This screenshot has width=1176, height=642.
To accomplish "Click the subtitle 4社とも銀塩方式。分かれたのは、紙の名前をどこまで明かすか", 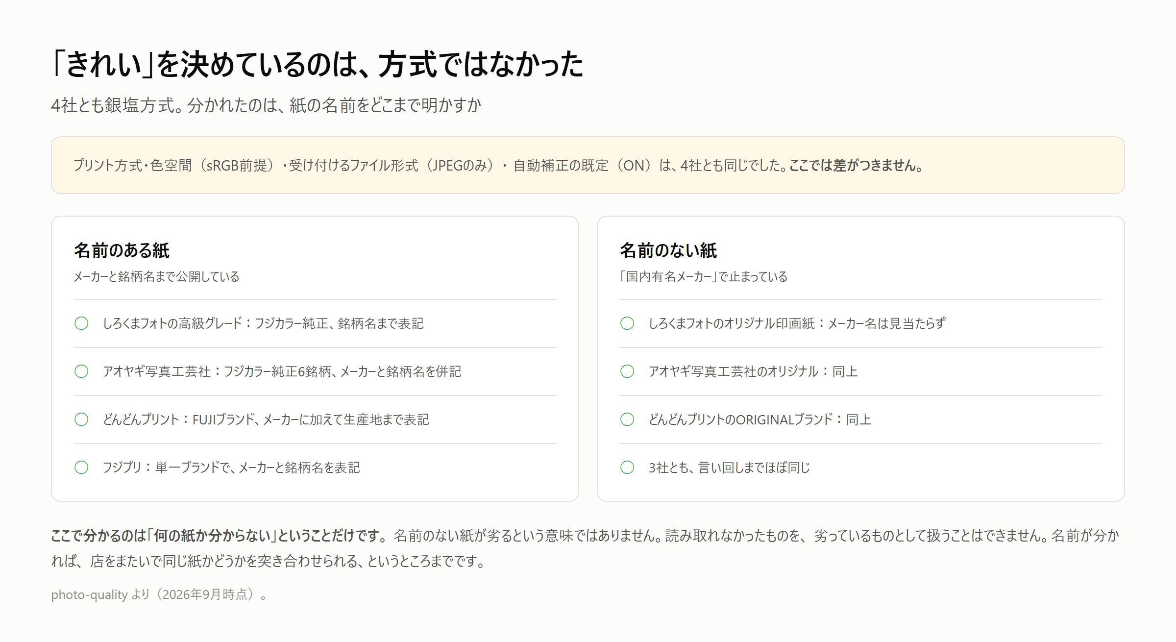I will tap(266, 105).
